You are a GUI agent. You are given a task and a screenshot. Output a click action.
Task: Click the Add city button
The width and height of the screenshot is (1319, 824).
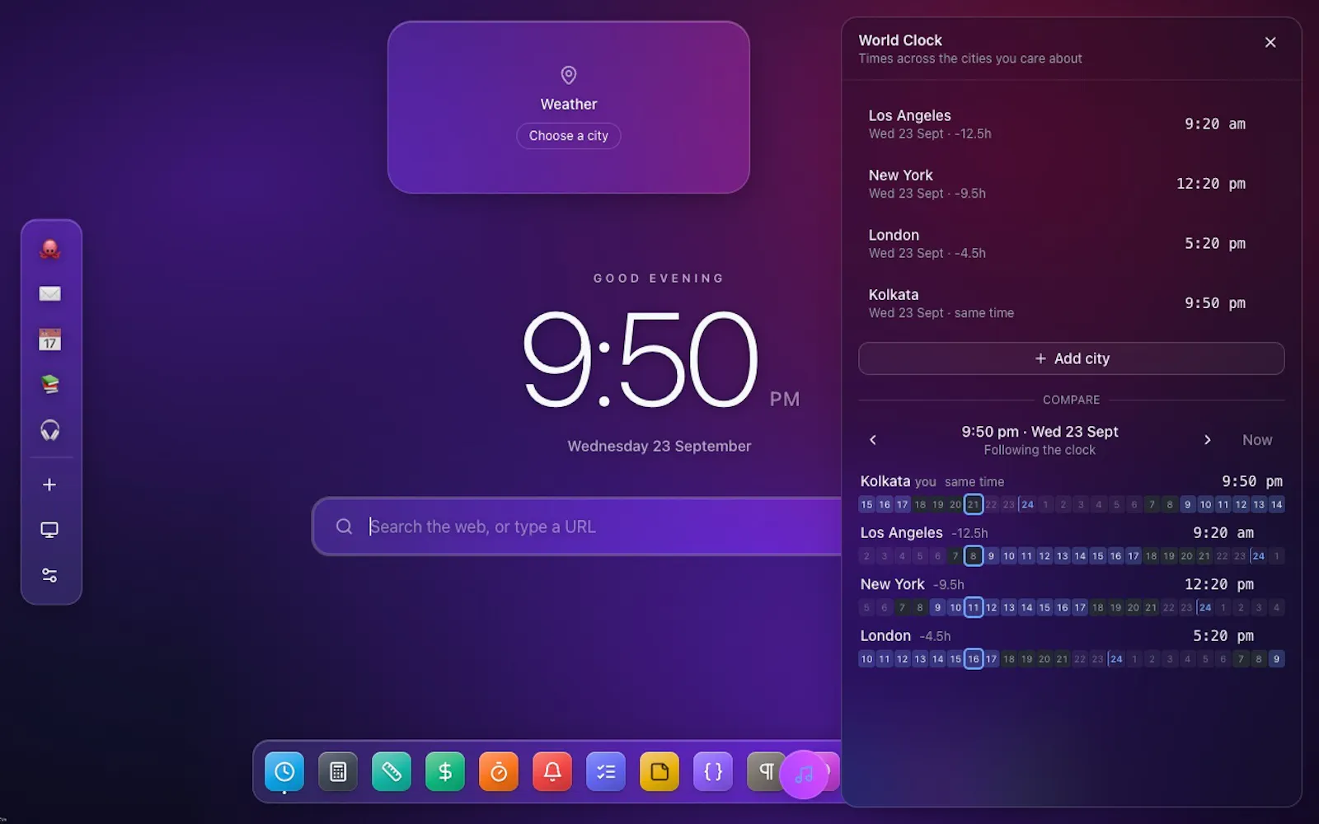coord(1072,358)
